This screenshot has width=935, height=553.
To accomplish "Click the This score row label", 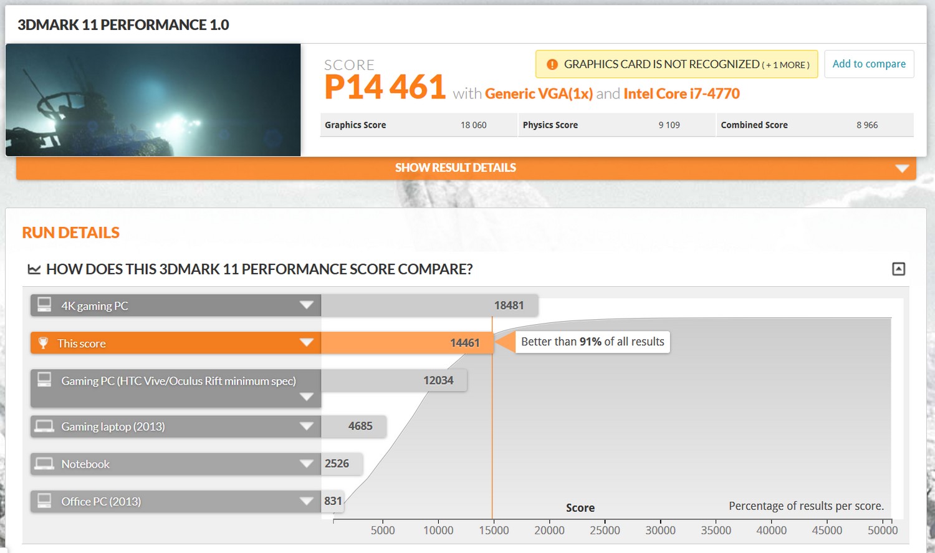I will coord(82,344).
